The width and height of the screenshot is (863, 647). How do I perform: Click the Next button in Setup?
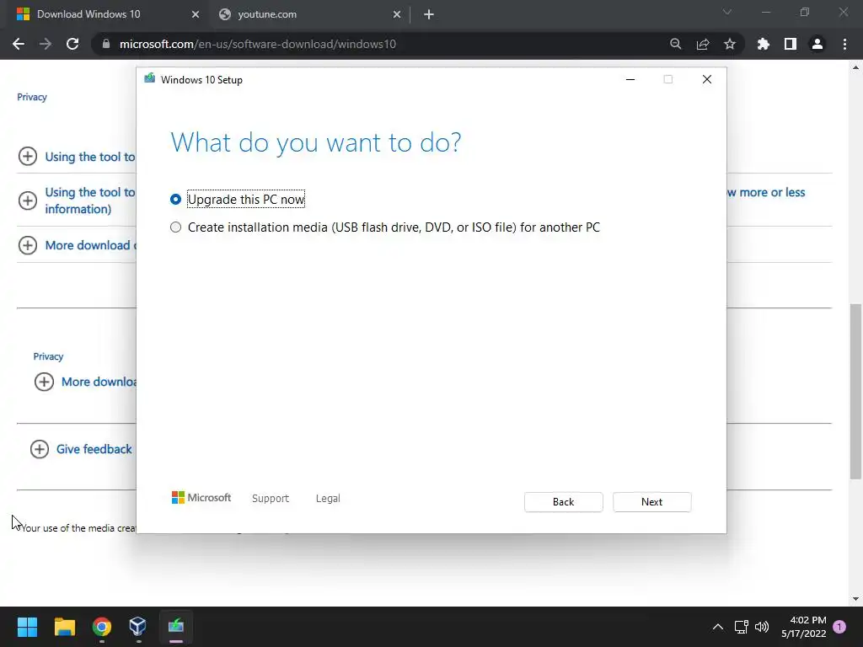(x=651, y=502)
